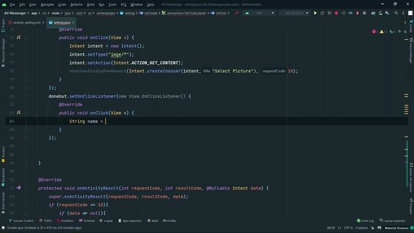Image resolution: width=414 pixels, height=233 pixels.
Task: Open the Layout Inspector panel
Action: 393,221
